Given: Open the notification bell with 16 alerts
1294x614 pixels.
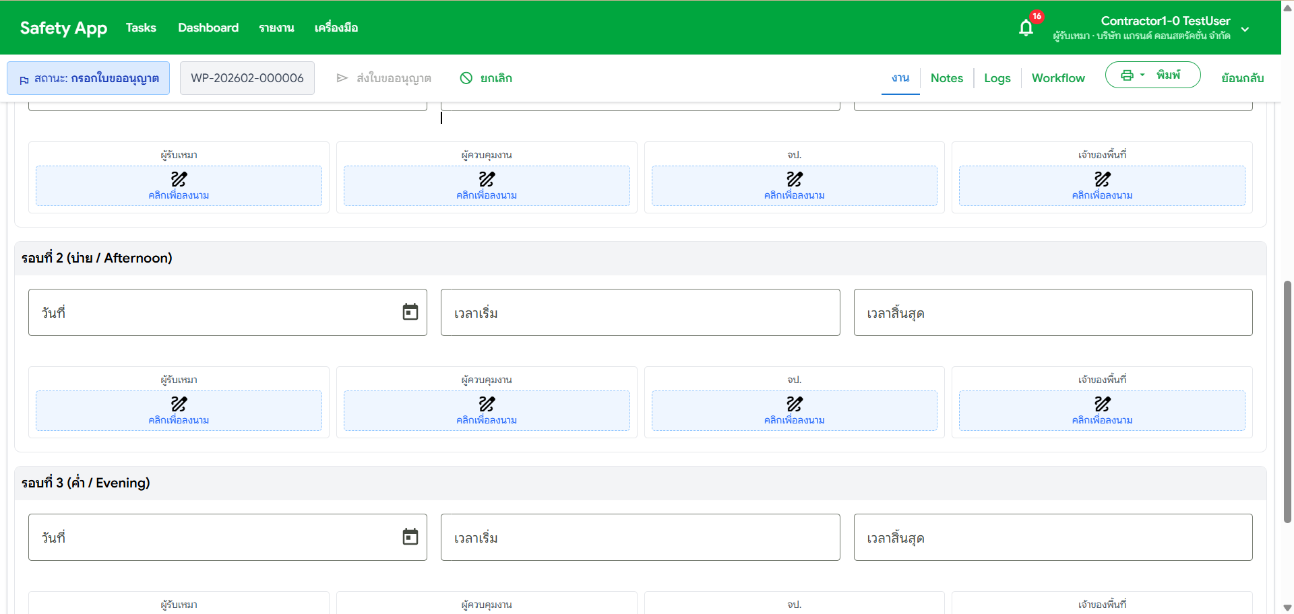Looking at the screenshot, I should 1026,28.
